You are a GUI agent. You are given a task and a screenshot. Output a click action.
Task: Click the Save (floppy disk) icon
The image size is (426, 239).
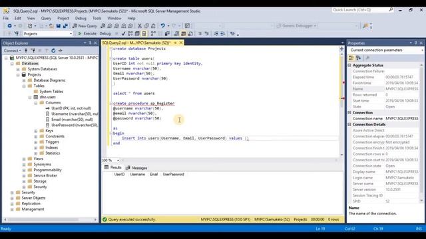[59, 26]
